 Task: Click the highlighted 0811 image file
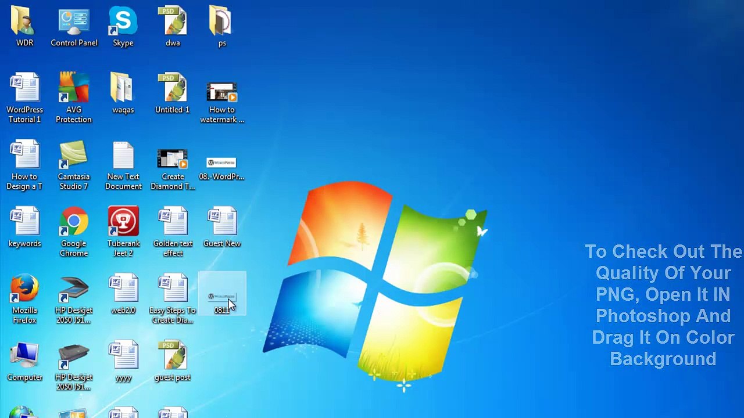click(x=222, y=294)
